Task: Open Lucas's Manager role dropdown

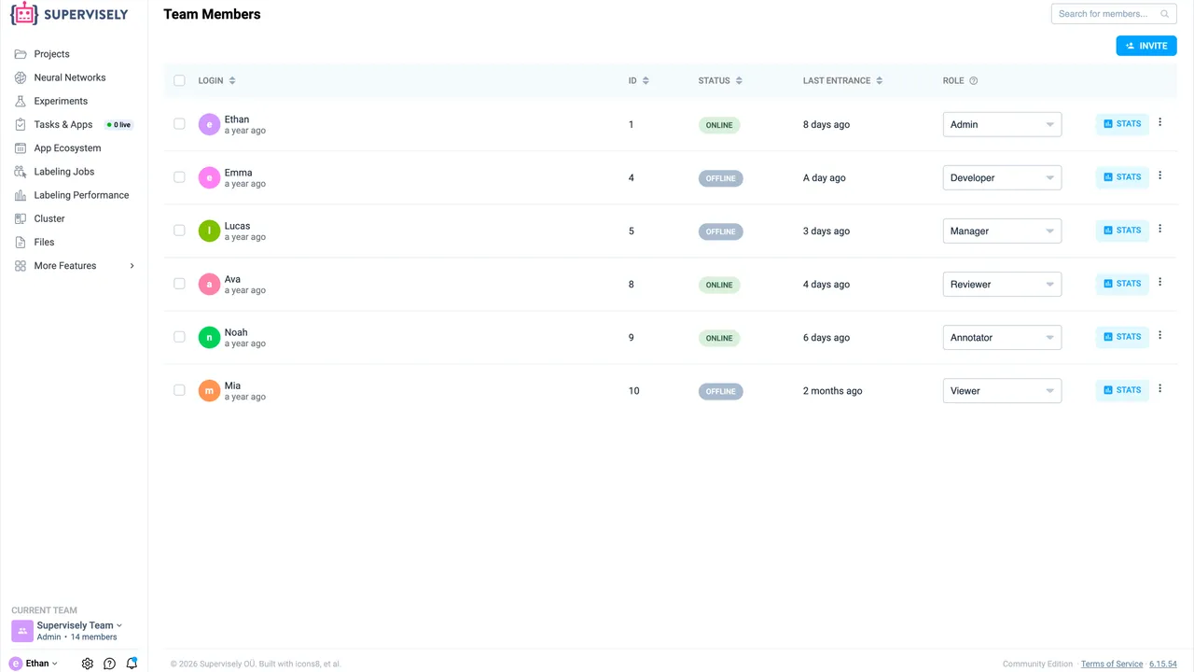Action: (x=1002, y=231)
